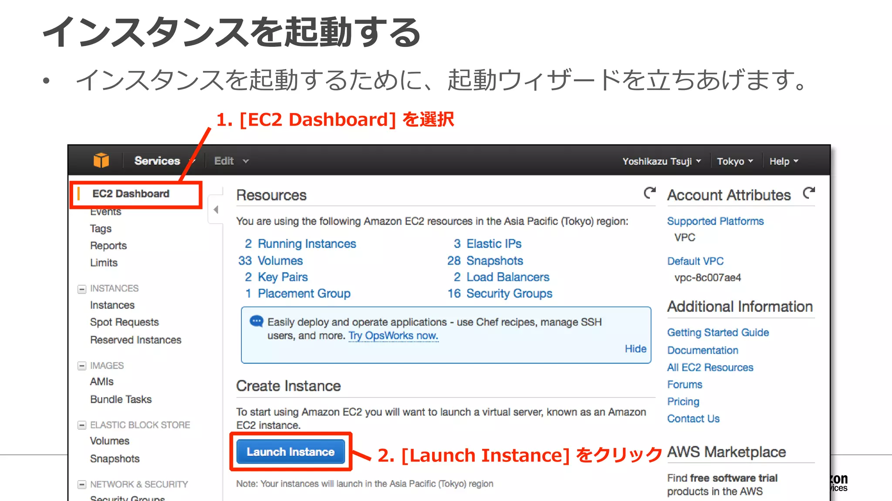Open the Documentation link
The height and width of the screenshot is (501, 892).
703,350
